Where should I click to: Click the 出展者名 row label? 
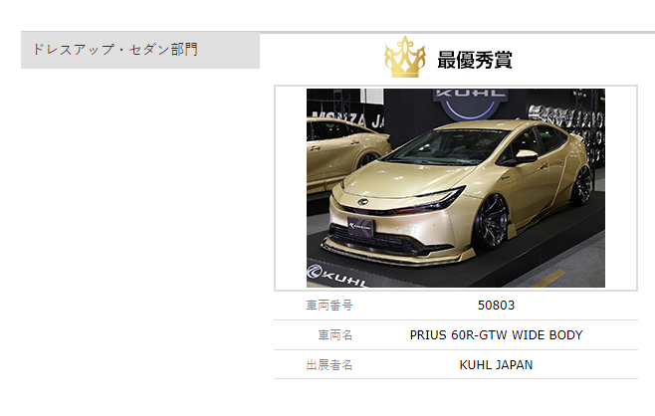click(329, 365)
